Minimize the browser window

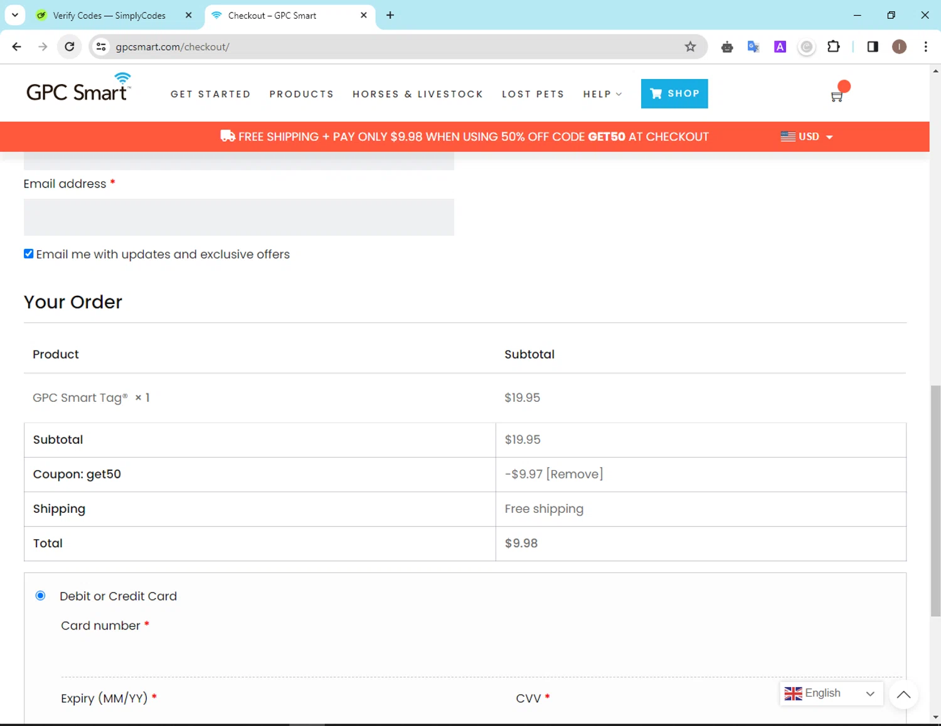click(x=857, y=15)
